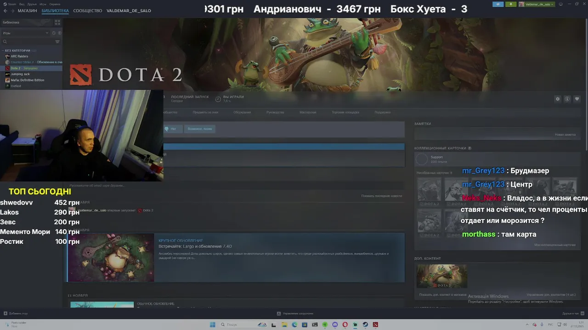
Task: Open Мастерская link
Action: click(x=308, y=112)
